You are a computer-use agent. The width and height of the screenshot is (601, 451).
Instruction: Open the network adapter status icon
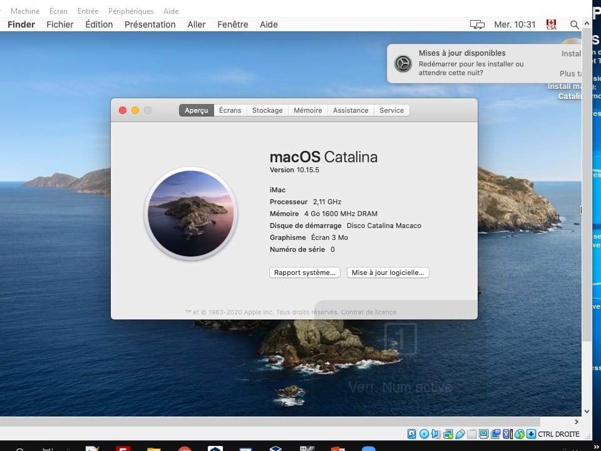tap(448, 434)
